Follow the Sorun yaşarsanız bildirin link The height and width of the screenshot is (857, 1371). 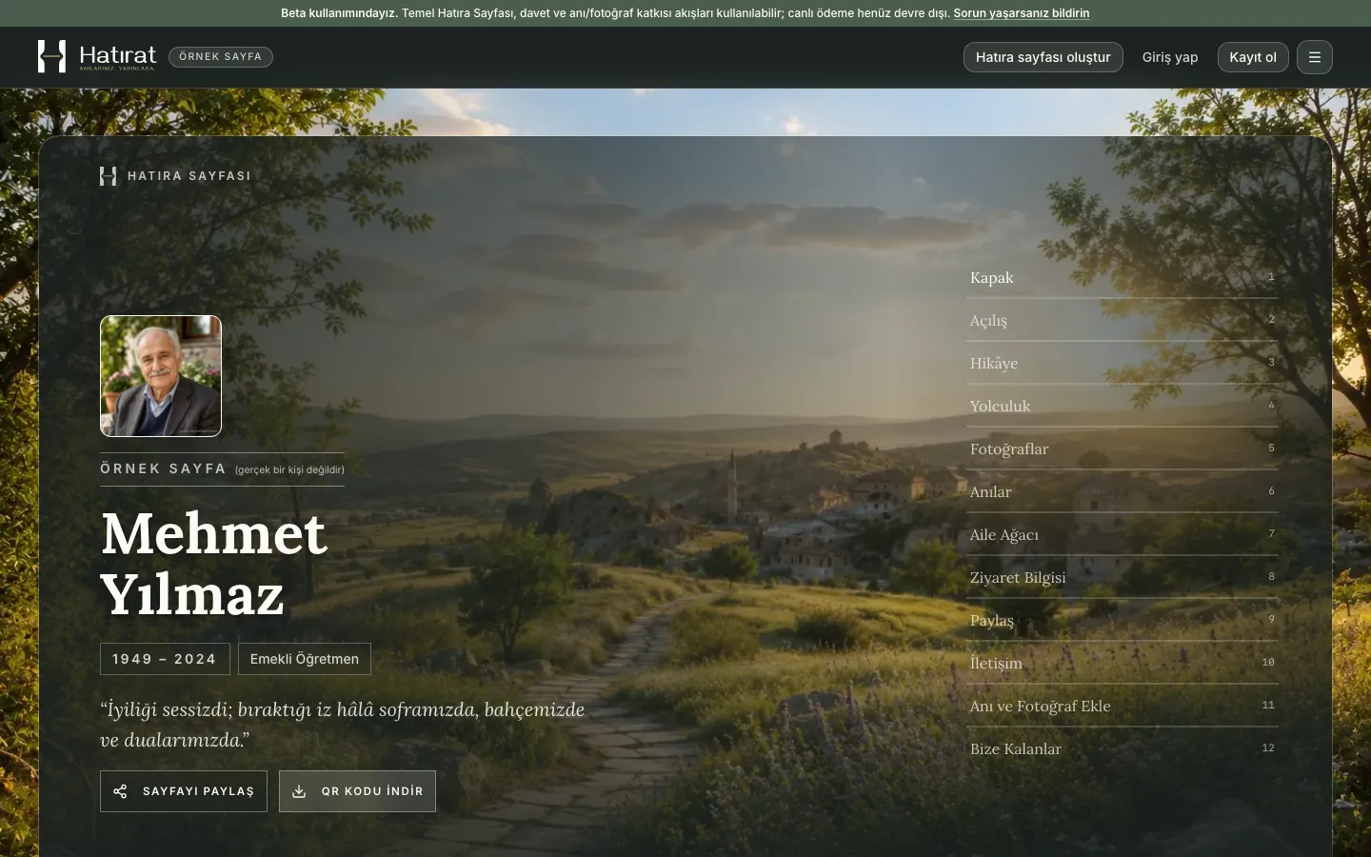click(x=1022, y=13)
